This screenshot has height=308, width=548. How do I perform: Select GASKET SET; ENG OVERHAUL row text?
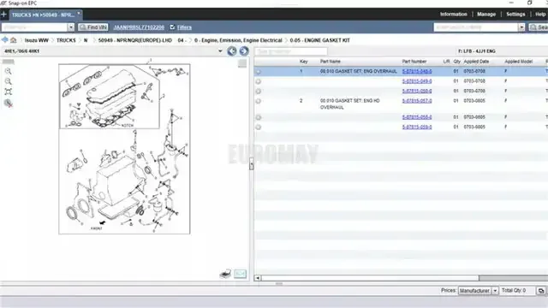pos(358,71)
